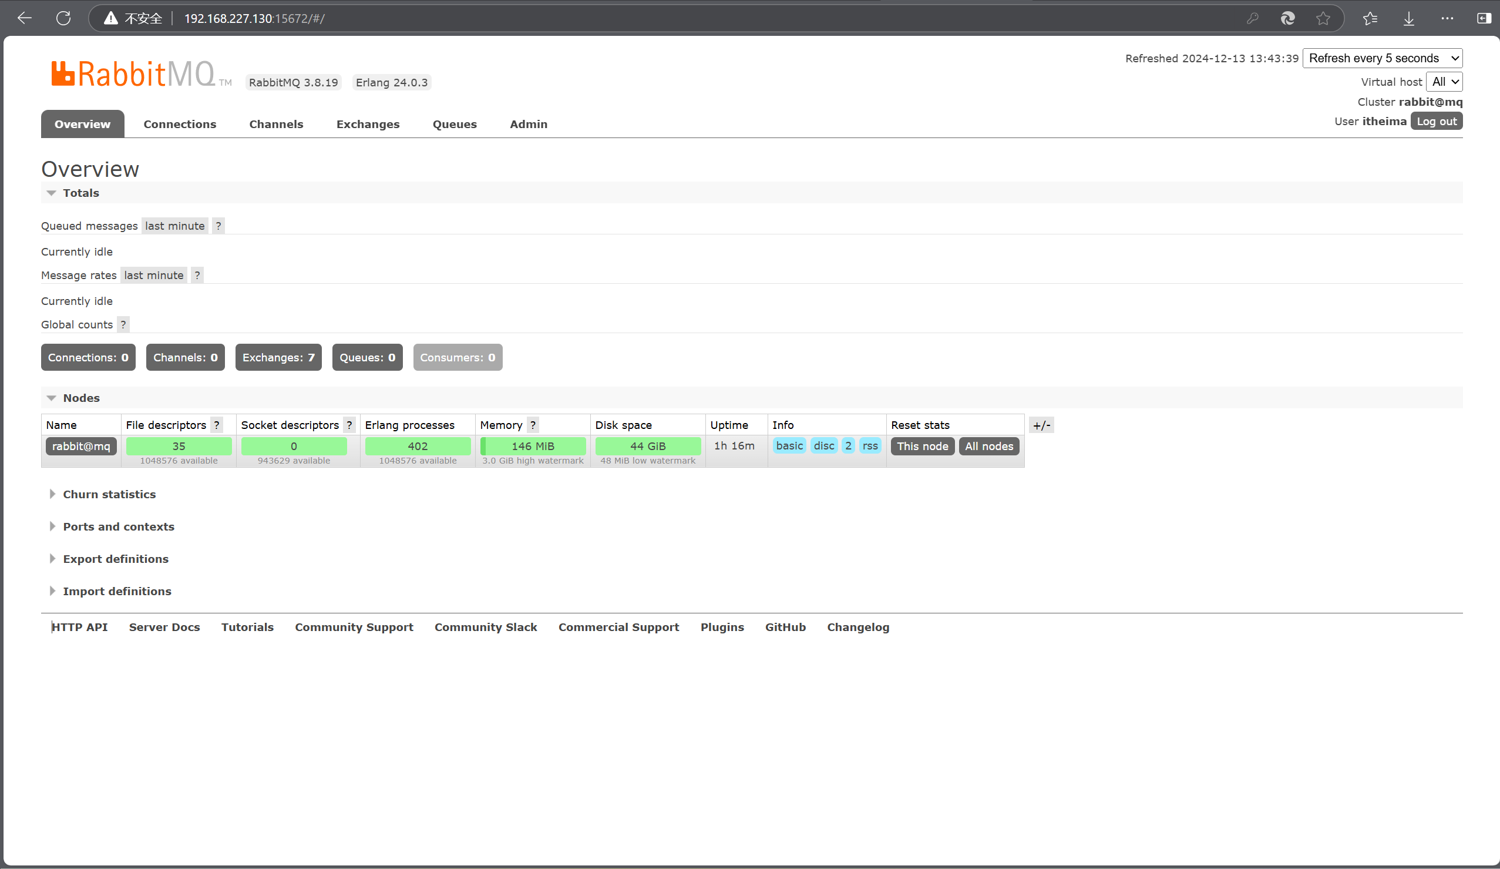
Task: Click the green Memory 146 MiB bar
Action: pos(532,446)
